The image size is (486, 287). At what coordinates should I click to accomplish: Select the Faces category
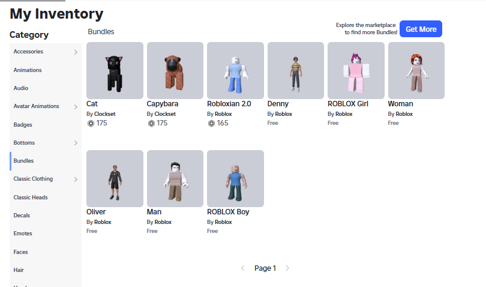click(x=46, y=252)
